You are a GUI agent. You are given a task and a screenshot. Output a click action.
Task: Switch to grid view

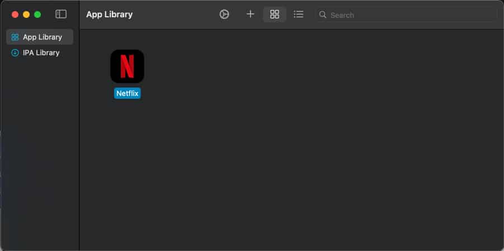(x=275, y=15)
